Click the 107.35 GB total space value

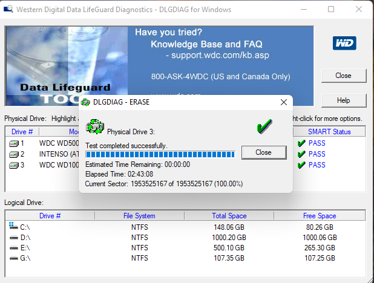coord(229,258)
